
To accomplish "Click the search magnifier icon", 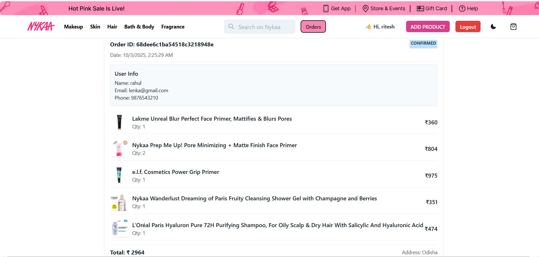I will (x=231, y=26).
